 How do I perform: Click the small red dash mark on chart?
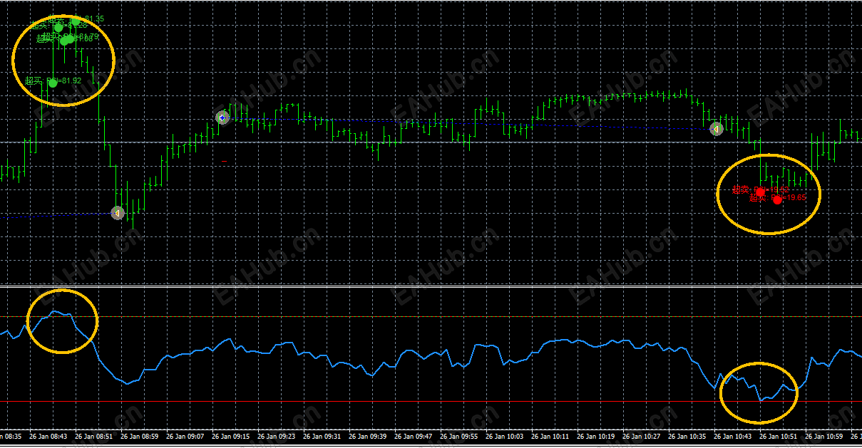pyautogui.click(x=224, y=162)
